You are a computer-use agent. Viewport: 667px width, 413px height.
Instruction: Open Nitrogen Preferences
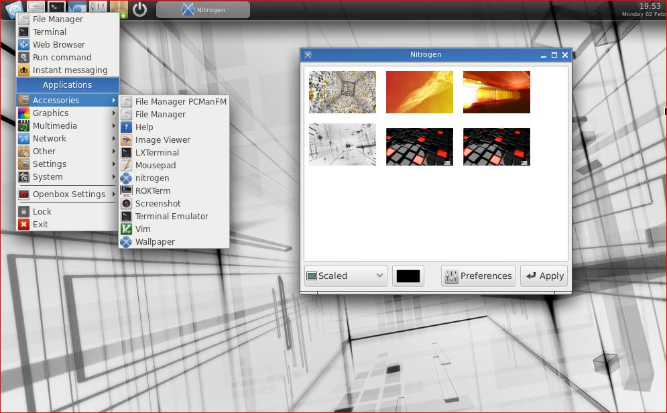(x=478, y=276)
